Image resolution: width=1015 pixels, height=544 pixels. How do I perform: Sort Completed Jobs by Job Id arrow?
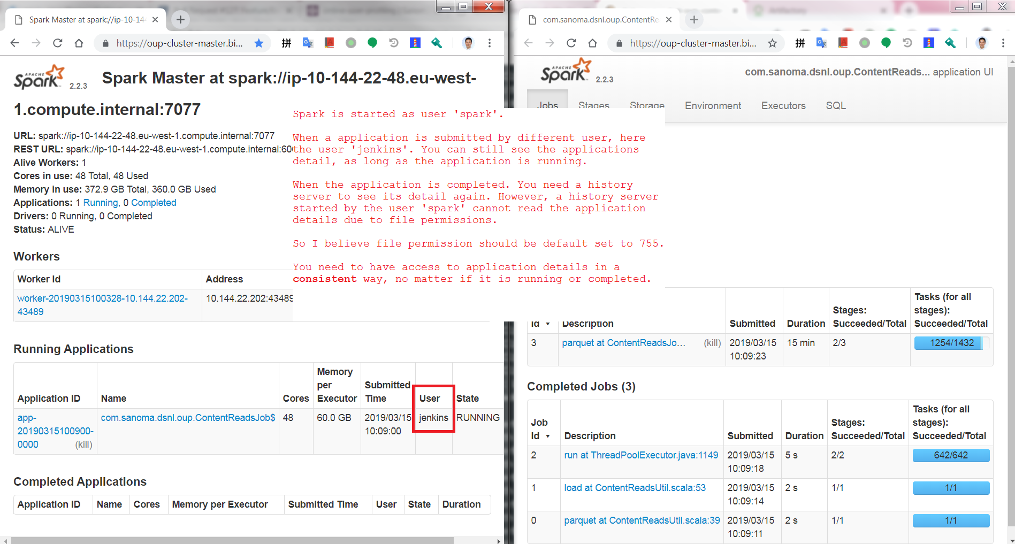(548, 436)
